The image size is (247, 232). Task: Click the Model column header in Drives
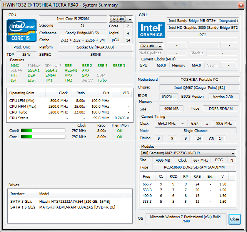(81, 194)
